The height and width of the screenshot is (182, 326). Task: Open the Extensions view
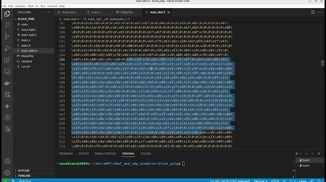tap(7, 60)
